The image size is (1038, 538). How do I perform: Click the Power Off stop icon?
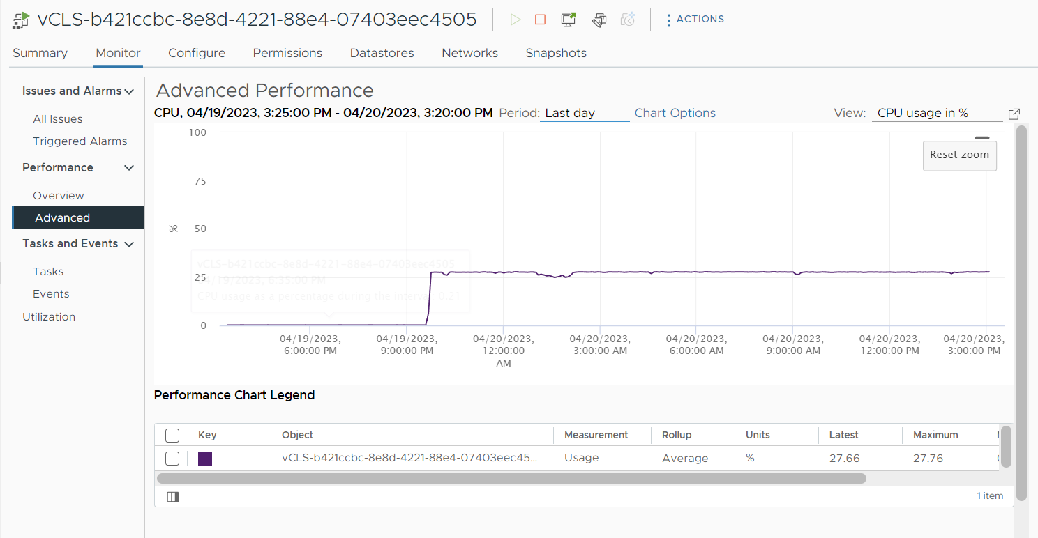pyautogui.click(x=540, y=20)
